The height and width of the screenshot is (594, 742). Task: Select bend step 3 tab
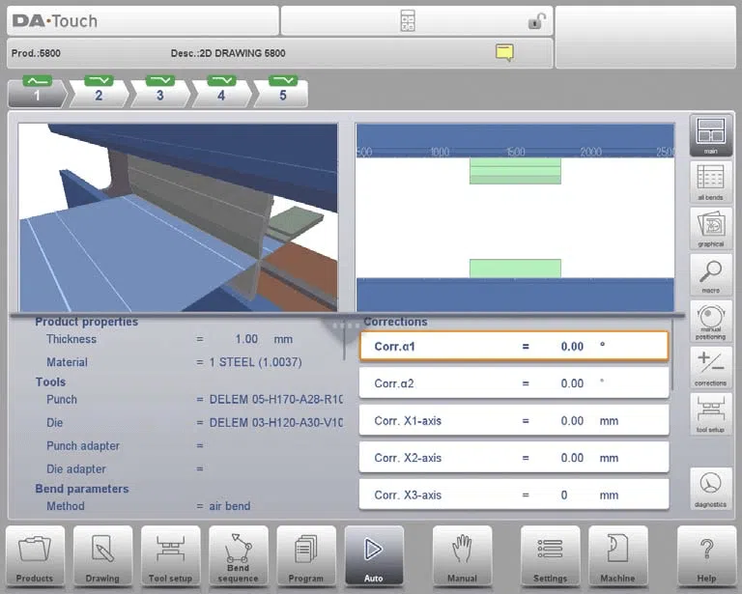click(x=160, y=92)
